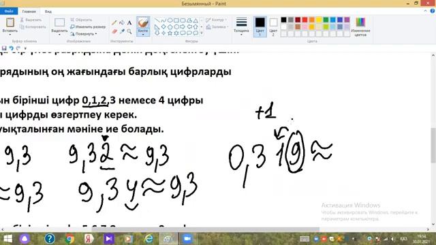Image resolution: width=436 pixels, height=245 pixels.
Task: Click the horizontal scrollbar thumb
Action: coord(205,229)
